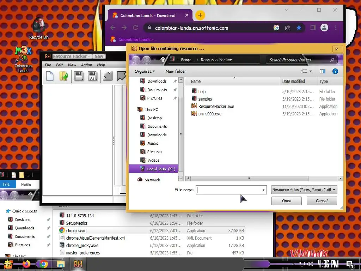This screenshot has width=361, height=271.
Task: Sort by Date modified column header
Action: (x=299, y=82)
